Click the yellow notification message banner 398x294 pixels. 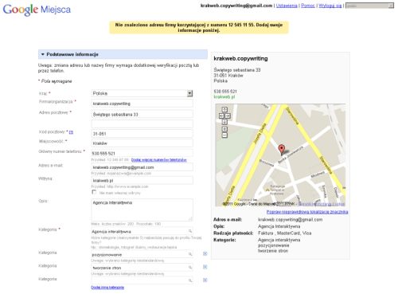tap(199, 28)
